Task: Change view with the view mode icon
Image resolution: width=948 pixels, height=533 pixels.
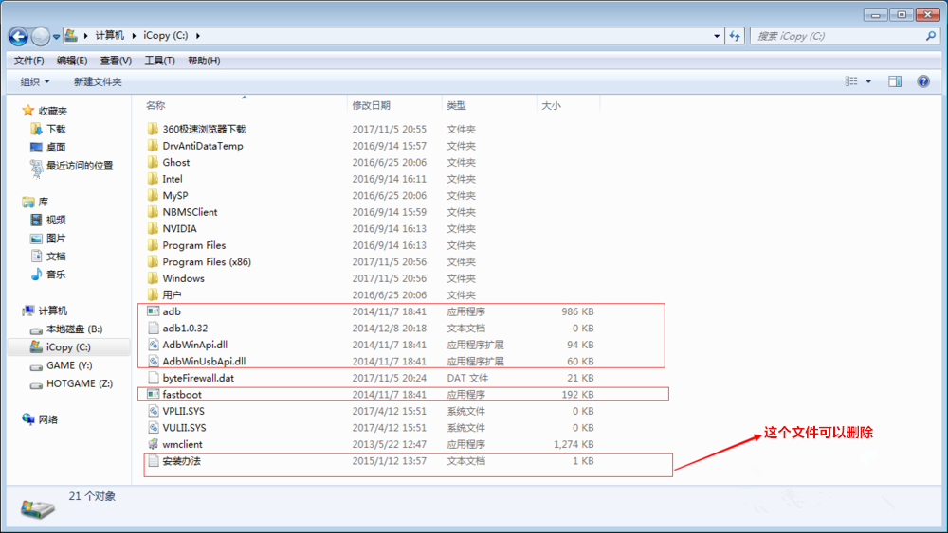Action: click(851, 80)
